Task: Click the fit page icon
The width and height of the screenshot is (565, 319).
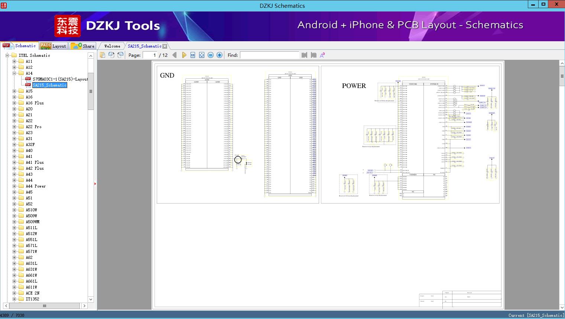Action: tap(202, 55)
